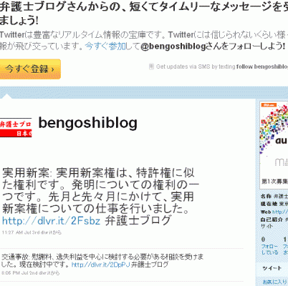
Task: Click the bengoshiblog username heading
Action: click(88, 123)
